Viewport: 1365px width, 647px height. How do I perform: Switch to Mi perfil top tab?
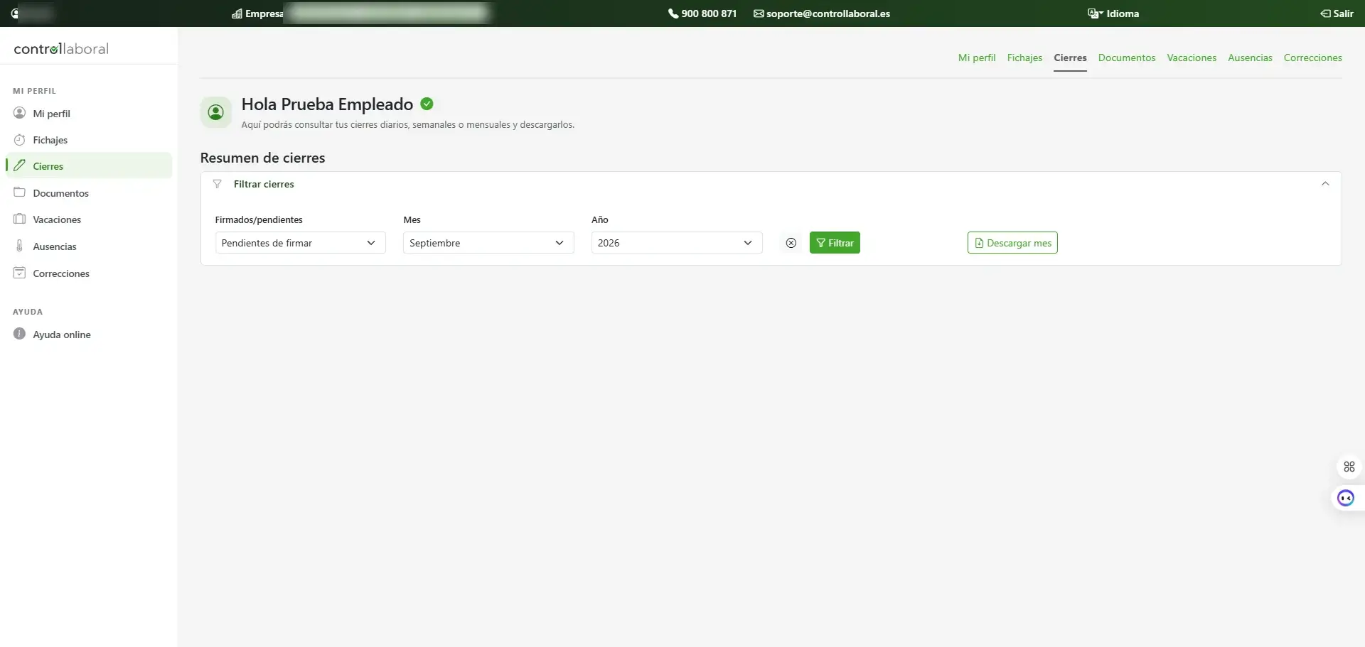tap(977, 58)
